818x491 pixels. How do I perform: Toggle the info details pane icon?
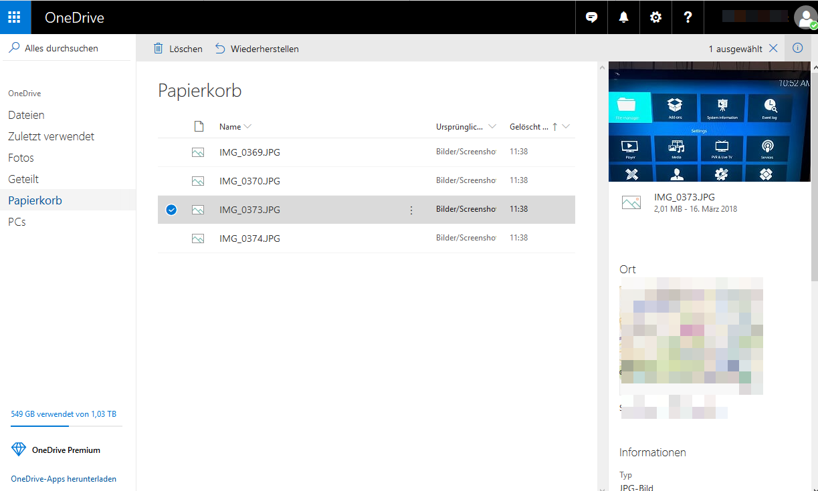(x=797, y=48)
